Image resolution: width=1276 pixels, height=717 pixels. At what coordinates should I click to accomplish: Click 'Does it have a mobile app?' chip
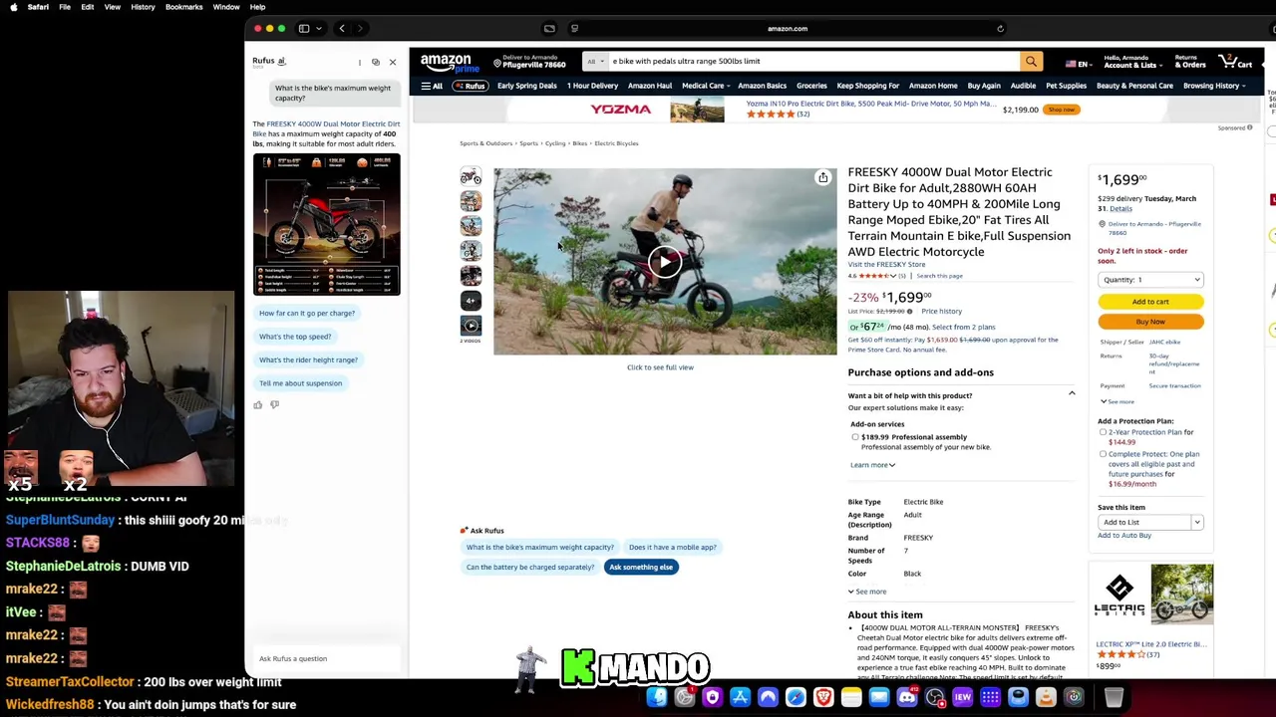coord(673,547)
